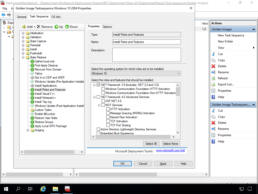Expand the Imaging group
This screenshot has width=258, height=194.
[x=28, y=130]
